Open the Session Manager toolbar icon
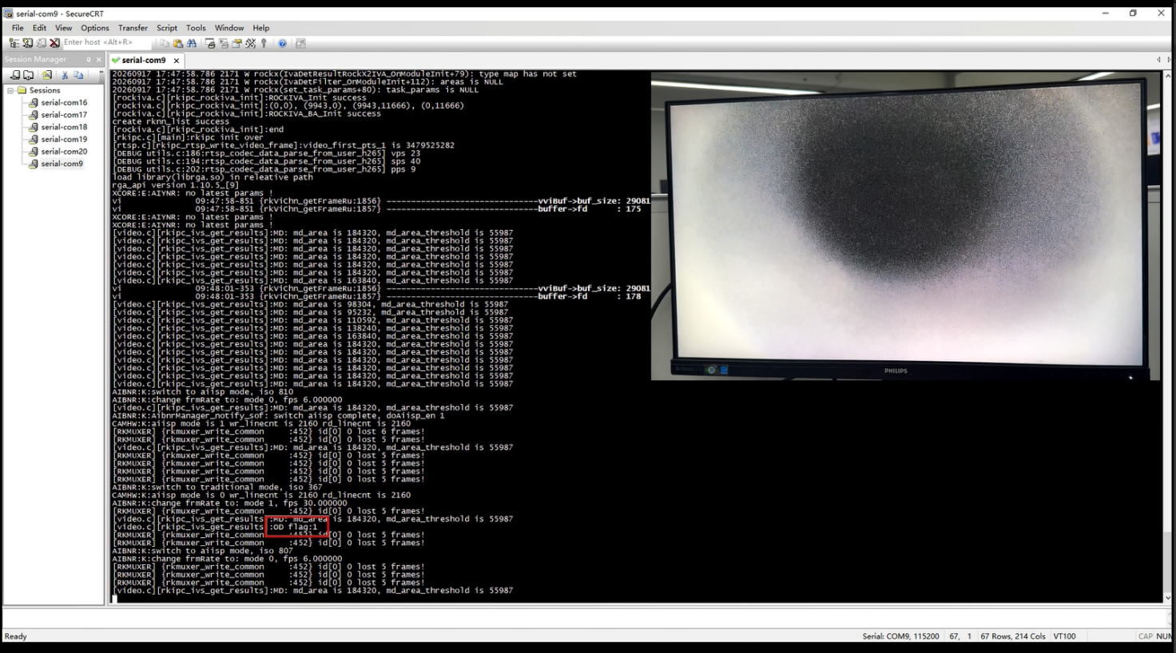The width and height of the screenshot is (1176, 653). click(x=14, y=43)
